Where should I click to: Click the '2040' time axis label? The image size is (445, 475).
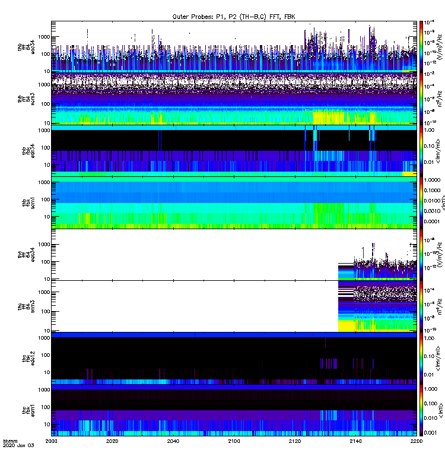173,441
